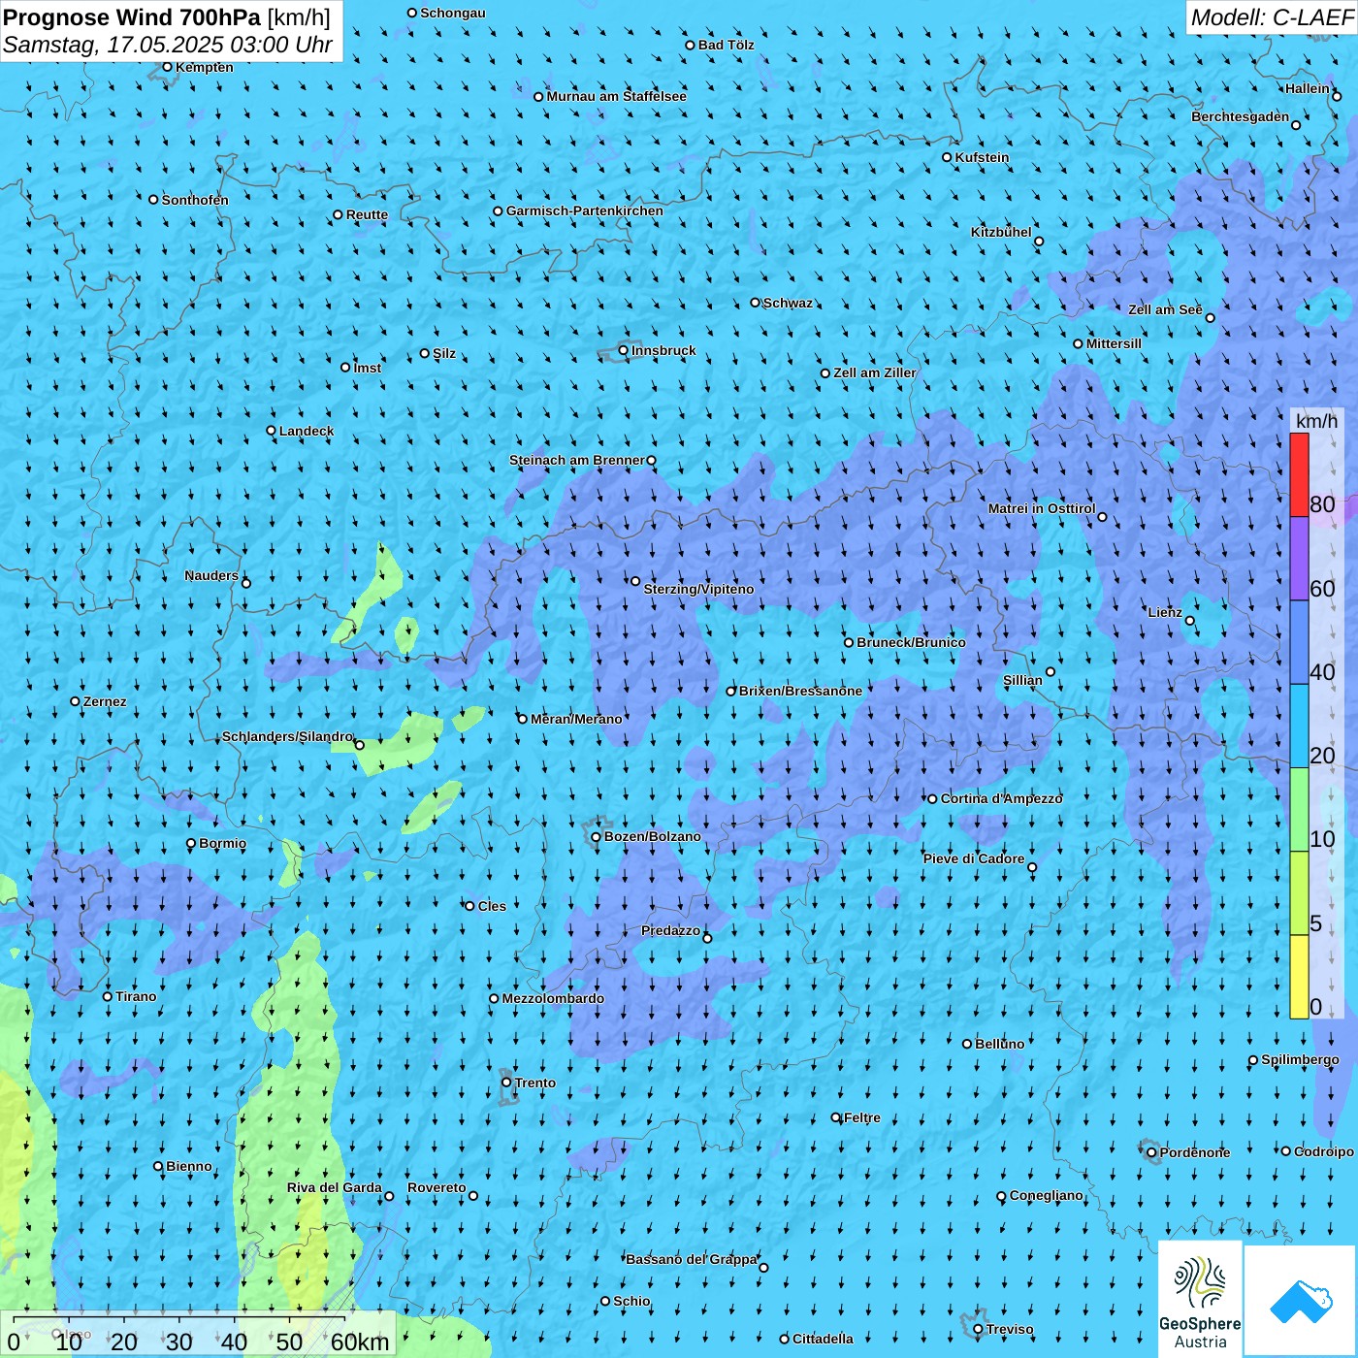Click the 'Conegliano' label

point(1047,1195)
